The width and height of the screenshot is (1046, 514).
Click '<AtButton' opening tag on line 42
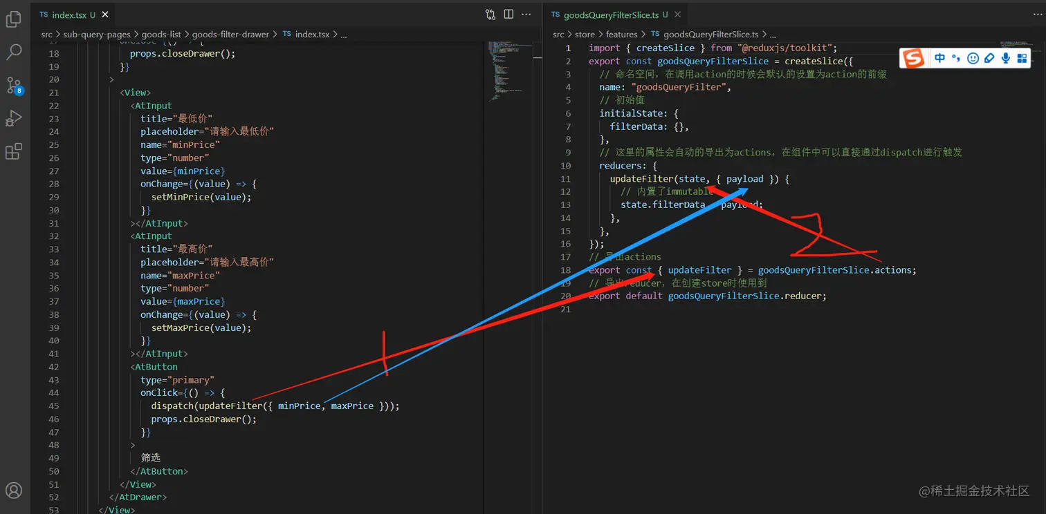pyautogui.click(x=154, y=367)
